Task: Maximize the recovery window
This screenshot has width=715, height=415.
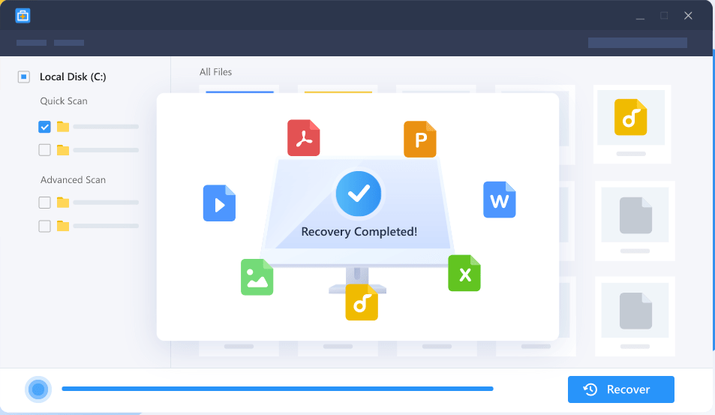Action: pos(664,16)
